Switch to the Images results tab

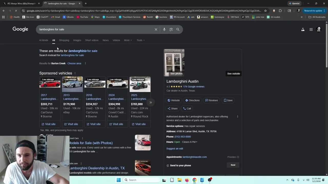77,40
